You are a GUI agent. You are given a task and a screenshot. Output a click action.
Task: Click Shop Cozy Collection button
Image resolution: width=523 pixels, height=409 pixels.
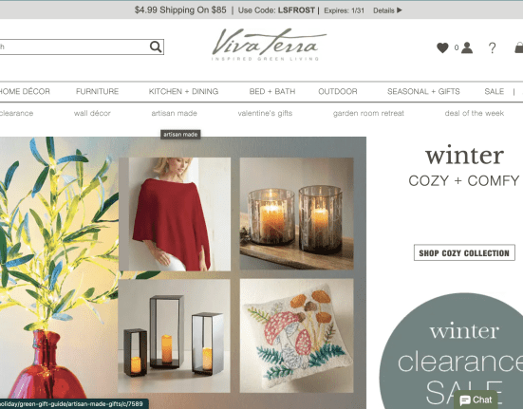click(464, 252)
